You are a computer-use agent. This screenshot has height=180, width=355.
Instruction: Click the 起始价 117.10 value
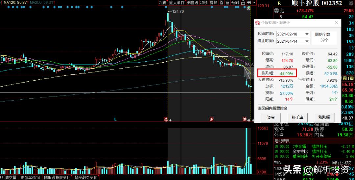click(287, 54)
